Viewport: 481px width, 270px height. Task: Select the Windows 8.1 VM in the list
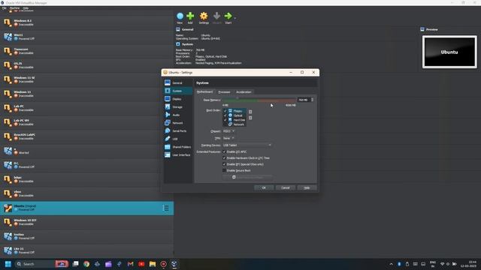point(87,22)
